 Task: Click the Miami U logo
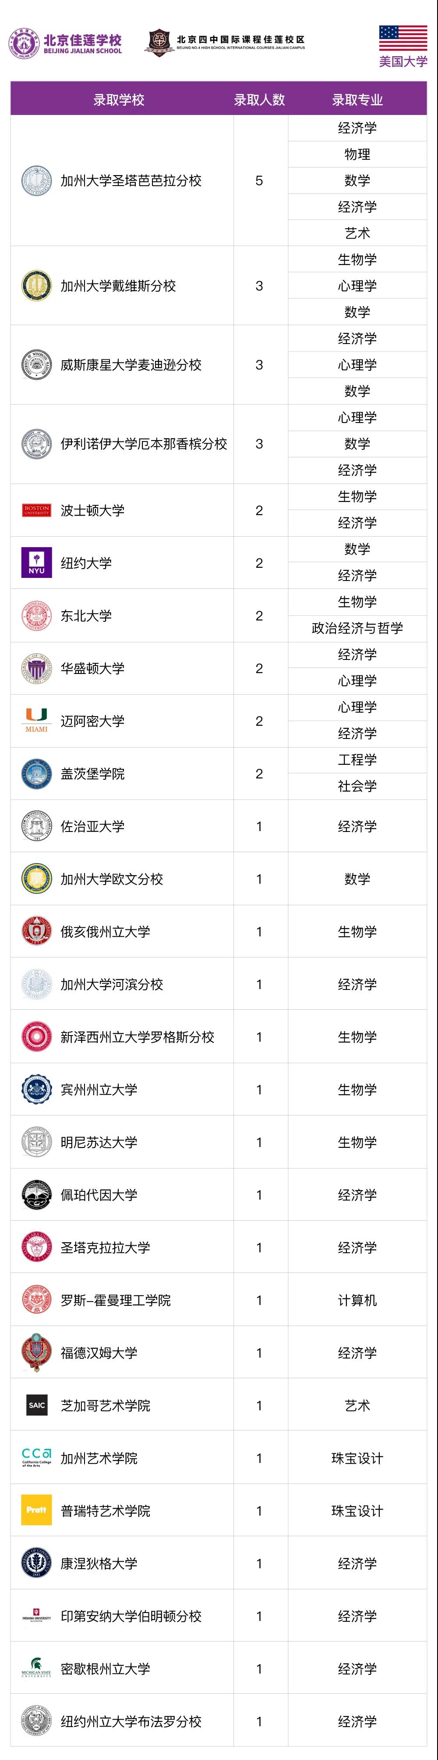click(x=36, y=720)
